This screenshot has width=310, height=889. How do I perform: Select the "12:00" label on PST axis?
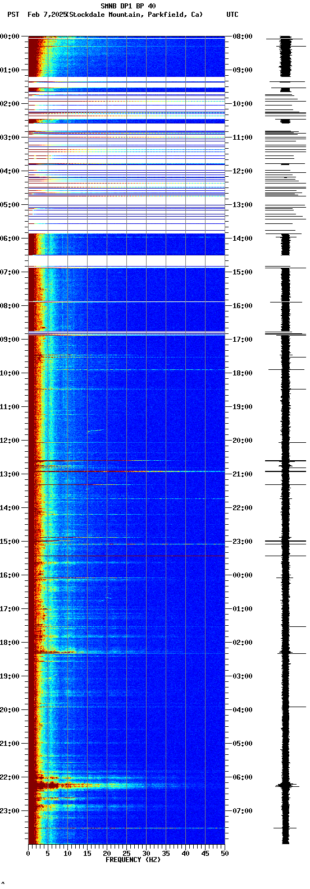(10, 441)
